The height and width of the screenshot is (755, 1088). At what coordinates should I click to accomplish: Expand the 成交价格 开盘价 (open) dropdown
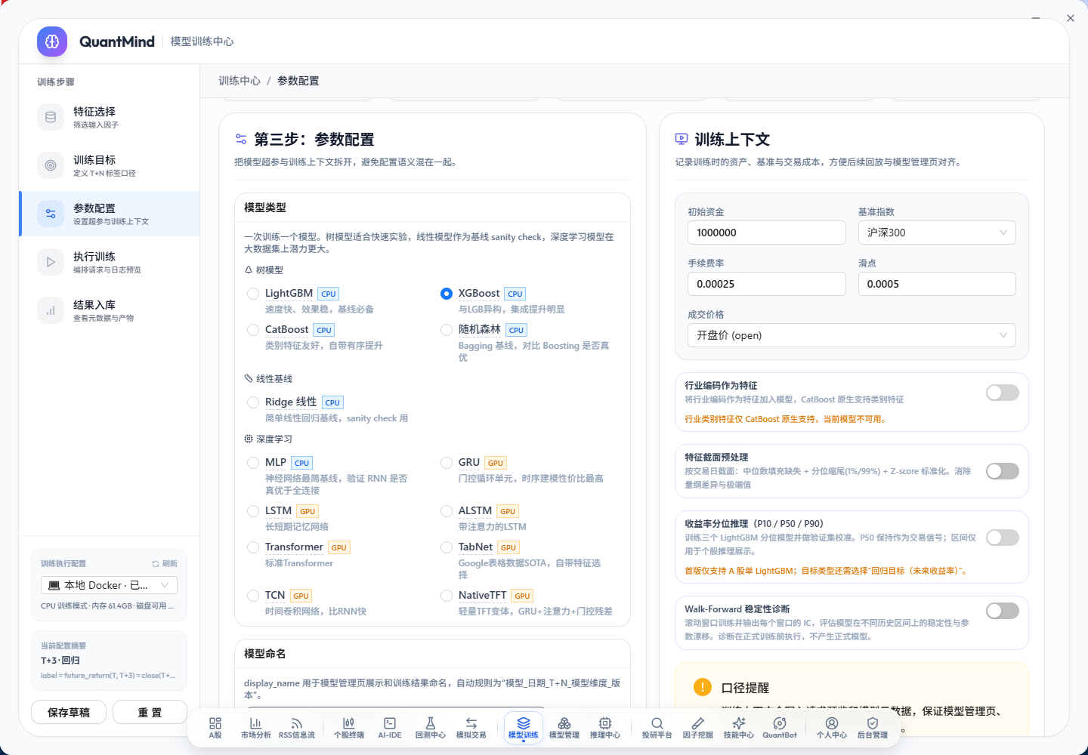click(852, 335)
